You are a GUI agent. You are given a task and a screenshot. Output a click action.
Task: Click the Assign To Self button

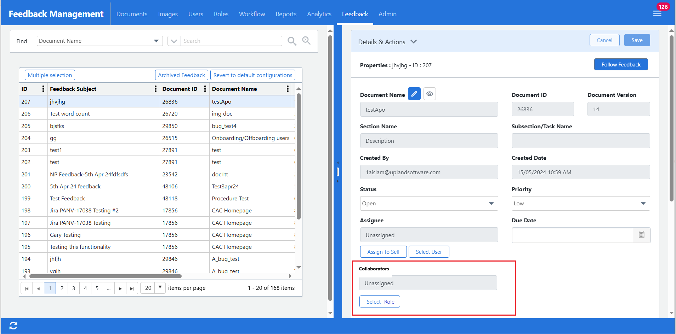tap(383, 252)
